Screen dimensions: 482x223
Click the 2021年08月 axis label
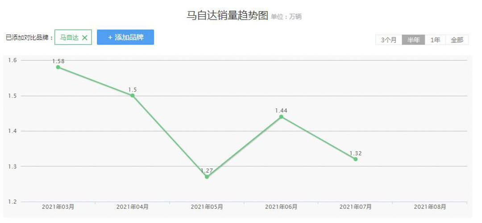click(x=430, y=207)
